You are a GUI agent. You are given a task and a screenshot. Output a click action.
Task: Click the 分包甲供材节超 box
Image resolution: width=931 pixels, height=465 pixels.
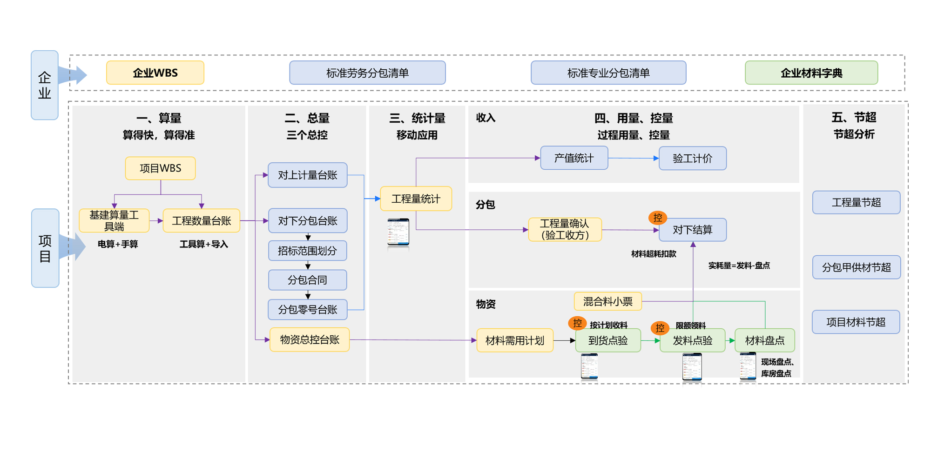pos(856,267)
